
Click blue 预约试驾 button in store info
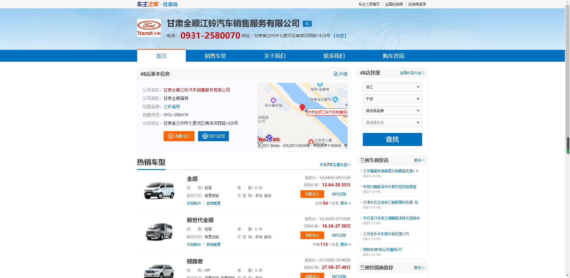point(213,136)
